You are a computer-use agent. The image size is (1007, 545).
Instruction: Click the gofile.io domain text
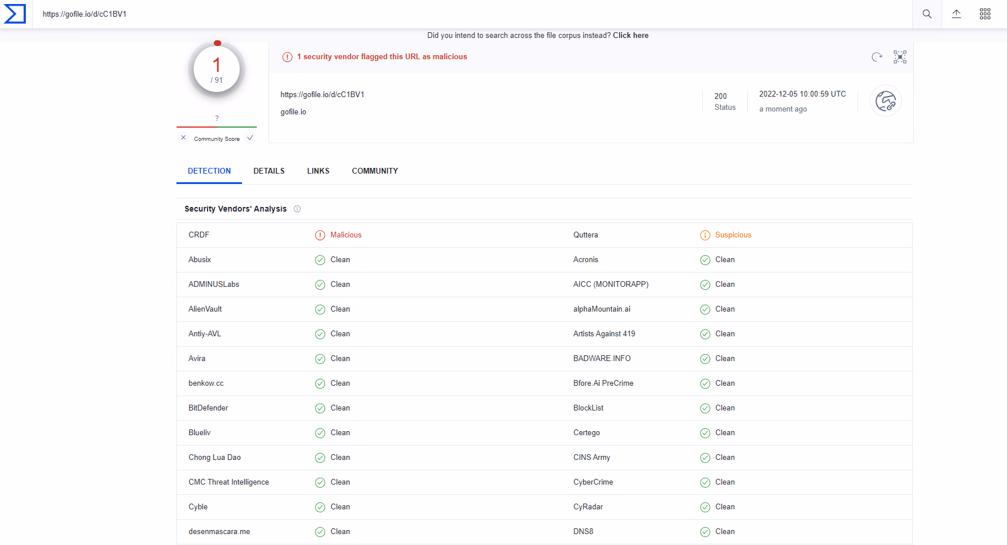point(293,112)
